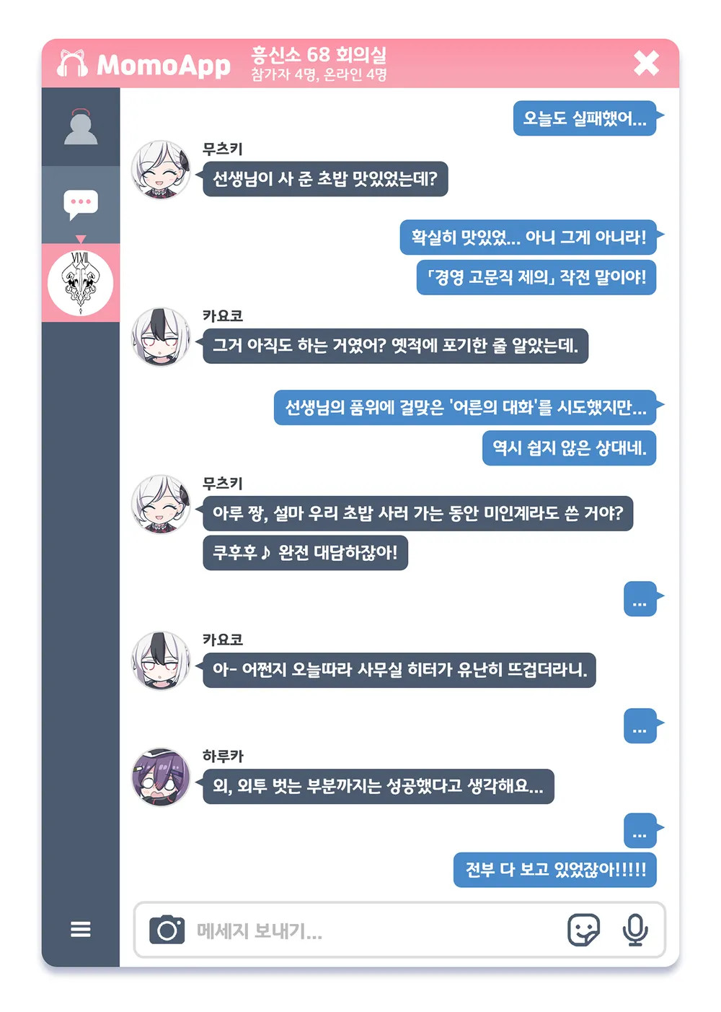Click 카요코's message about 사무실 히터
Screen dimensions: 721x1012
[399, 670]
